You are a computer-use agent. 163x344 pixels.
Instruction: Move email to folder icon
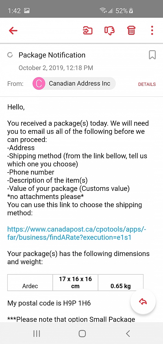(87, 31)
